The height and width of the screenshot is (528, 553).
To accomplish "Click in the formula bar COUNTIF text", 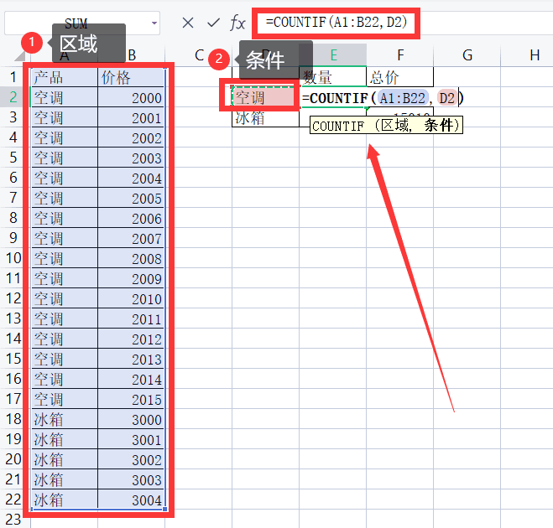I will point(336,23).
